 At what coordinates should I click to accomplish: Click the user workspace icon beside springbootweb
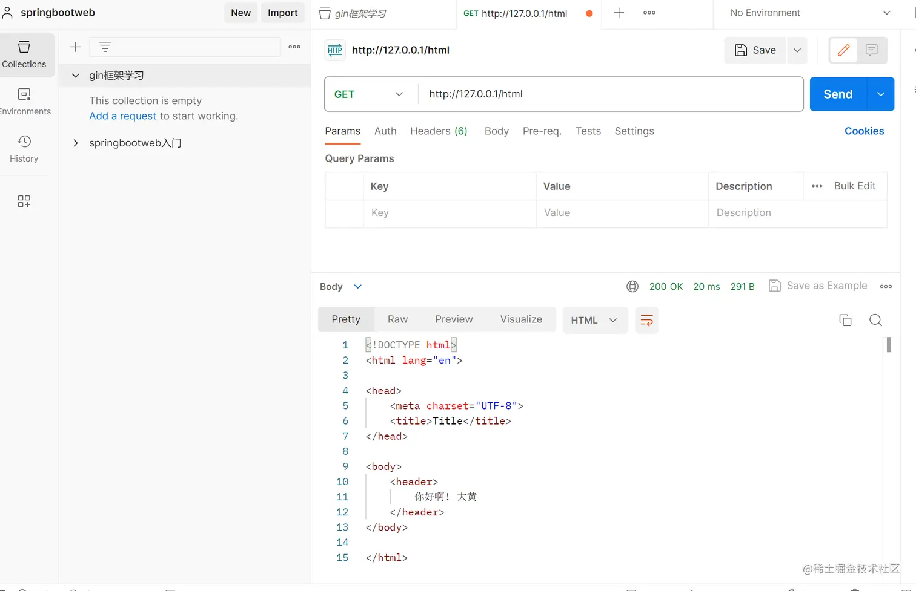click(7, 13)
